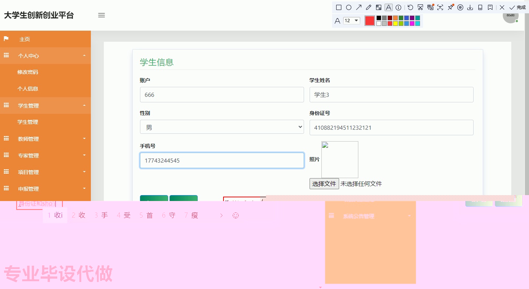Pick the pencil freehand tool

pos(369,7)
